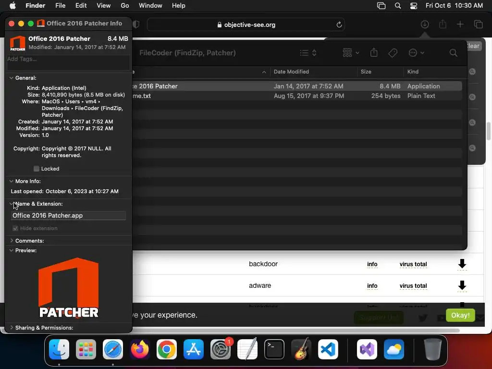This screenshot has height=369, width=492.
Task: Launch GarageBand from the Dock
Action: point(301,349)
